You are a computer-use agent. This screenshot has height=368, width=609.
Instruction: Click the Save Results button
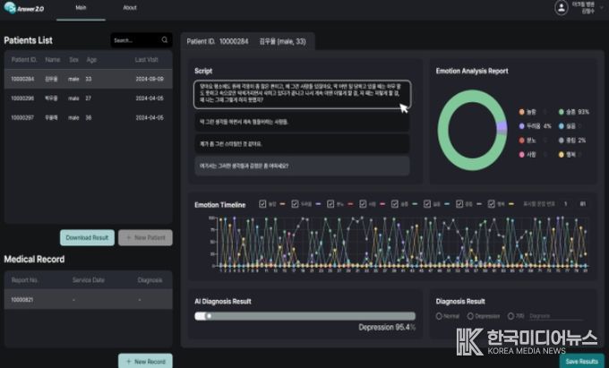pos(581,361)
